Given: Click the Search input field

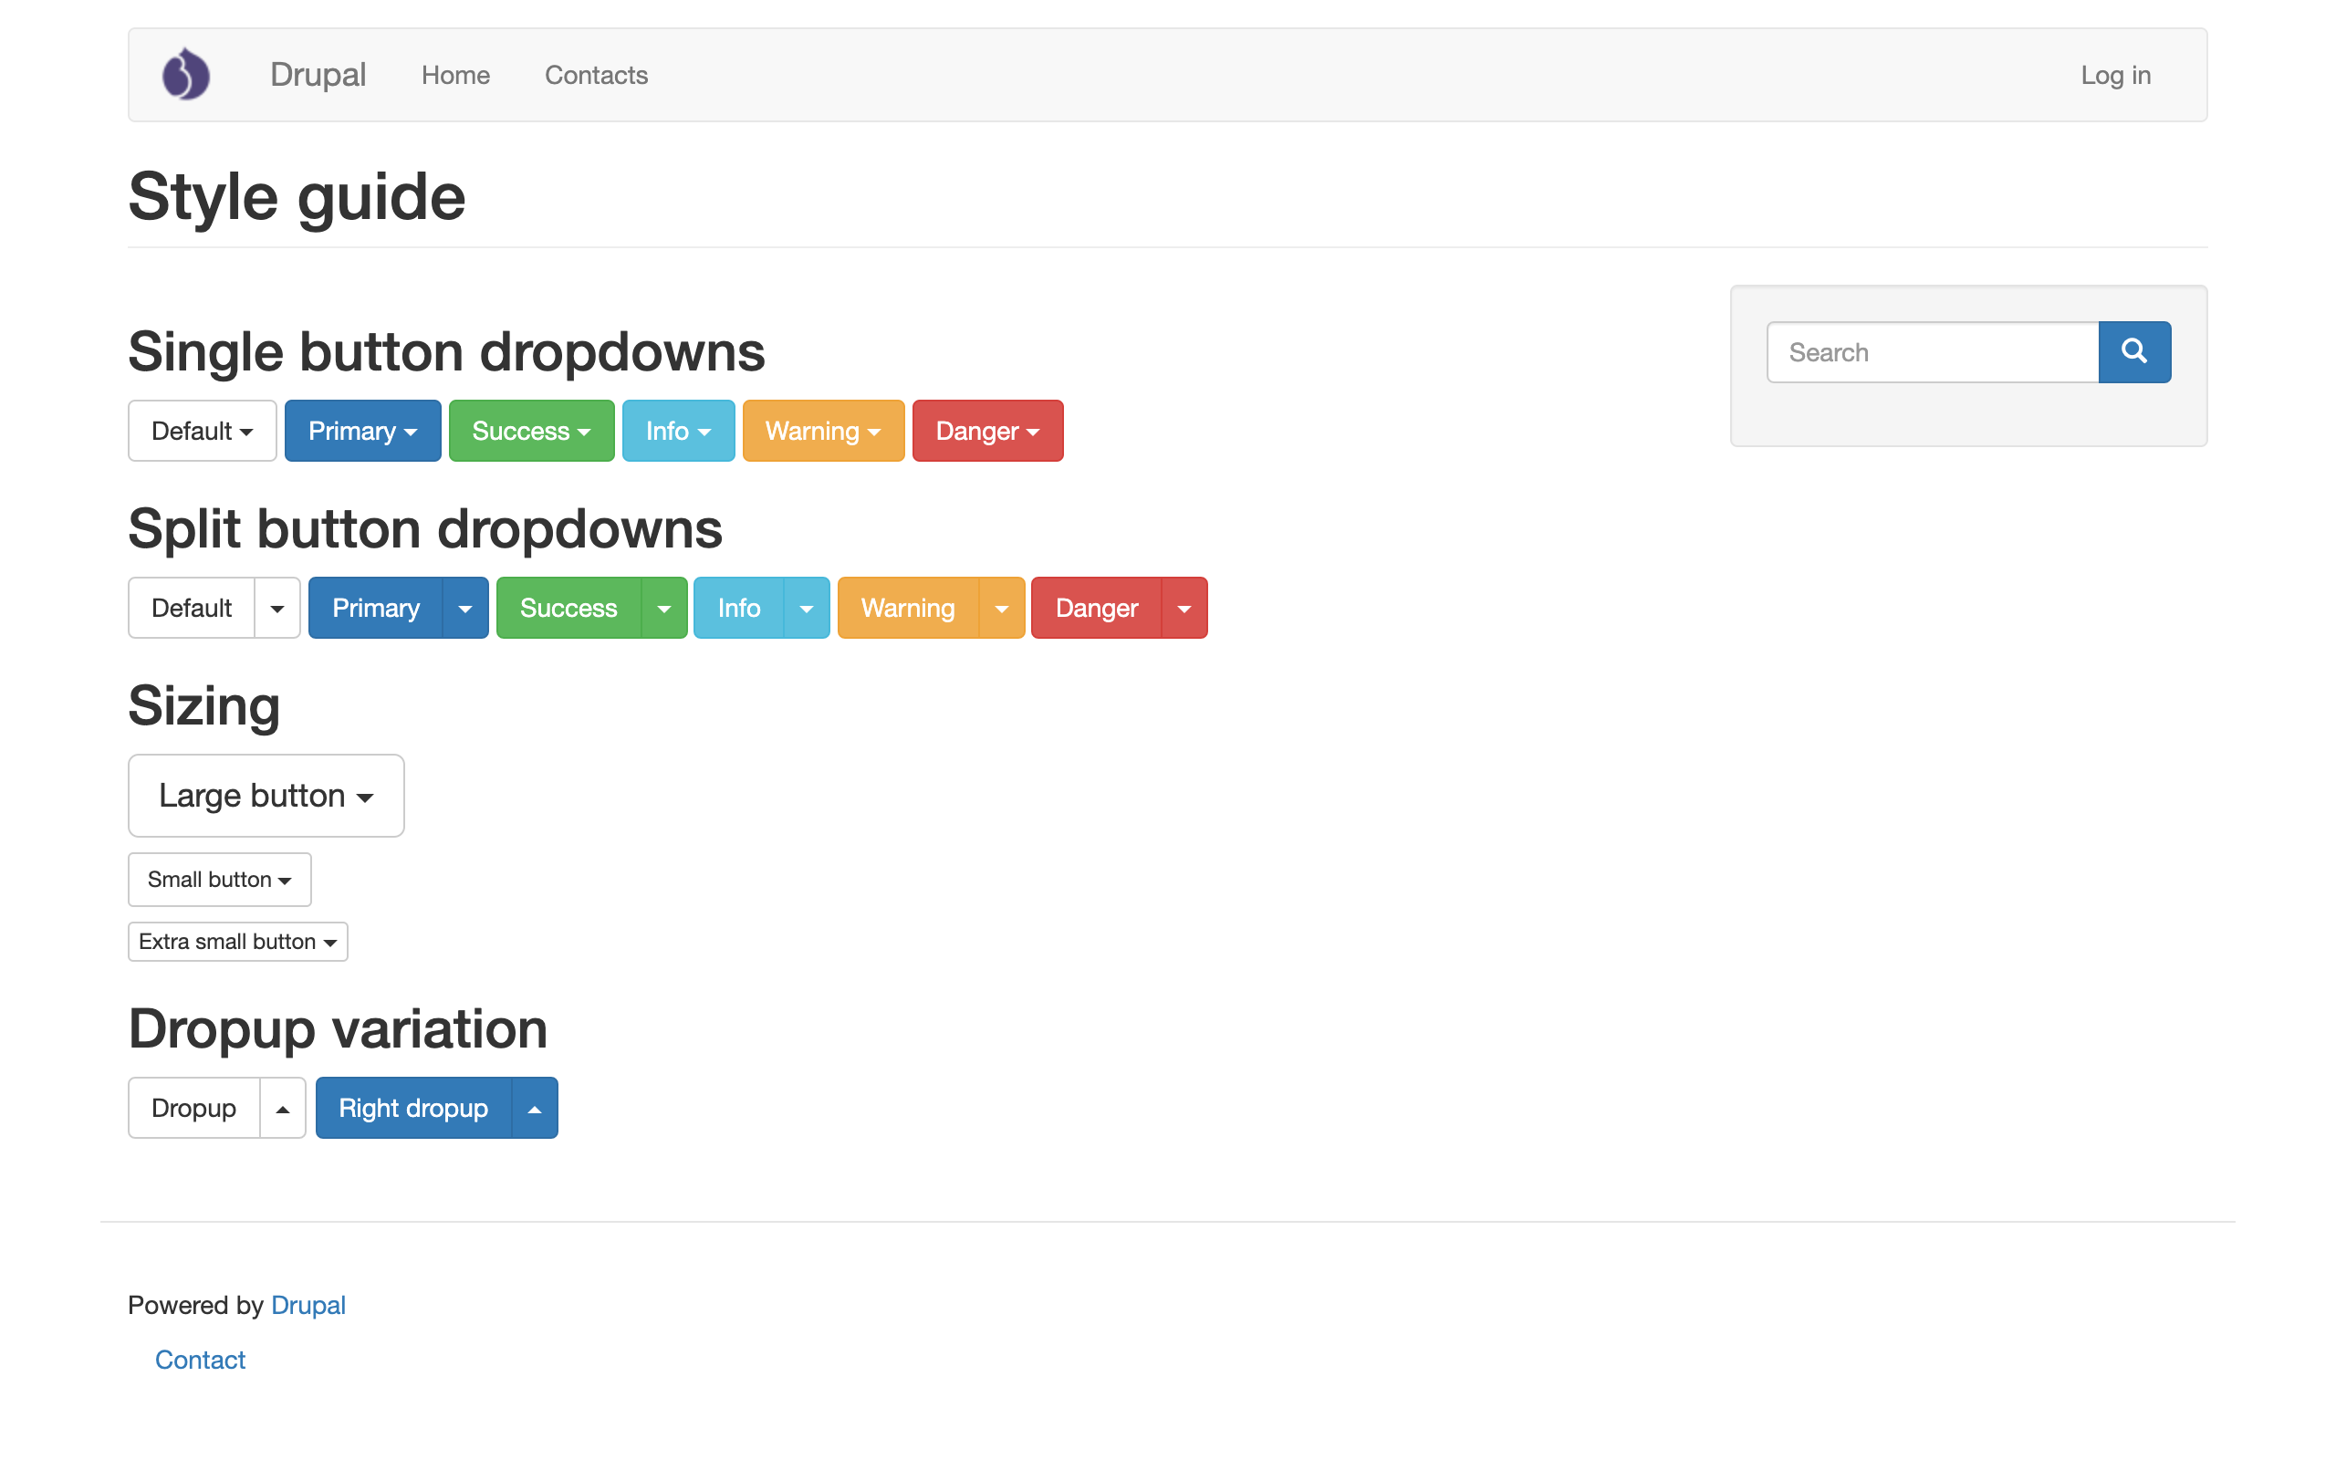Looking at the screenshot, I should (1933, 351).
